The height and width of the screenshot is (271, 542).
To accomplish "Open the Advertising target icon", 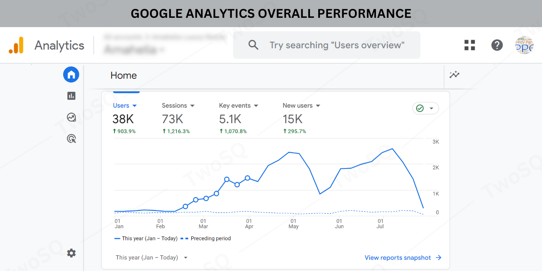I will [x=71, y=138].
